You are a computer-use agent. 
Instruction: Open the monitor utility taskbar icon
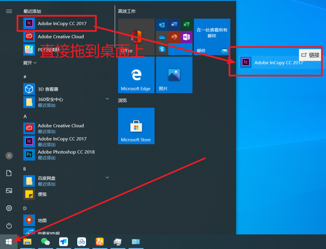point(118,242)
